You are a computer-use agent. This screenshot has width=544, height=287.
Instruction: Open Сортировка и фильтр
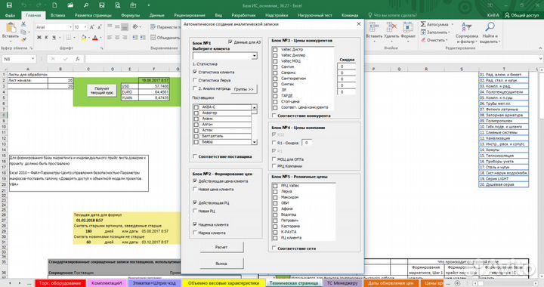coord(467,32)
